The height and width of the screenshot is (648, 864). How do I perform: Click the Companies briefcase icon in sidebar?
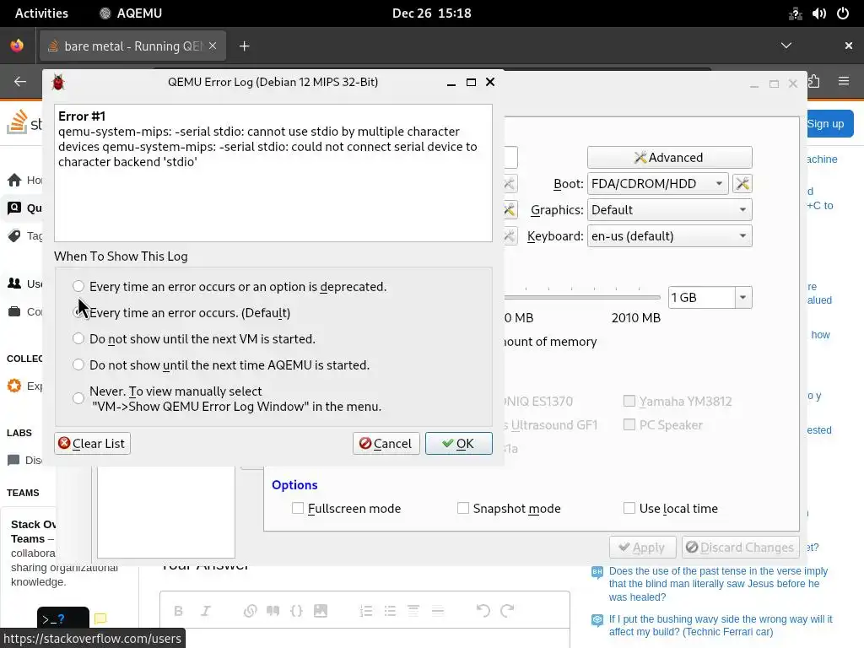[x=14, y=311]
